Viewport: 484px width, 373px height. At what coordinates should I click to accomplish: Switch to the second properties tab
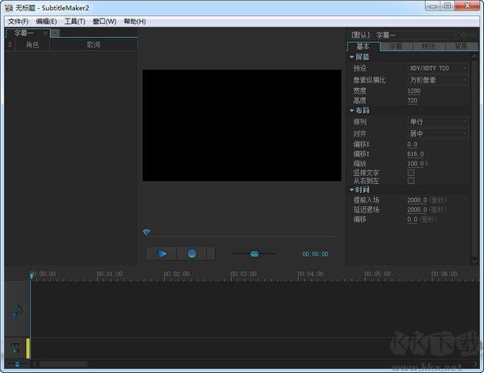coord(396,46)
